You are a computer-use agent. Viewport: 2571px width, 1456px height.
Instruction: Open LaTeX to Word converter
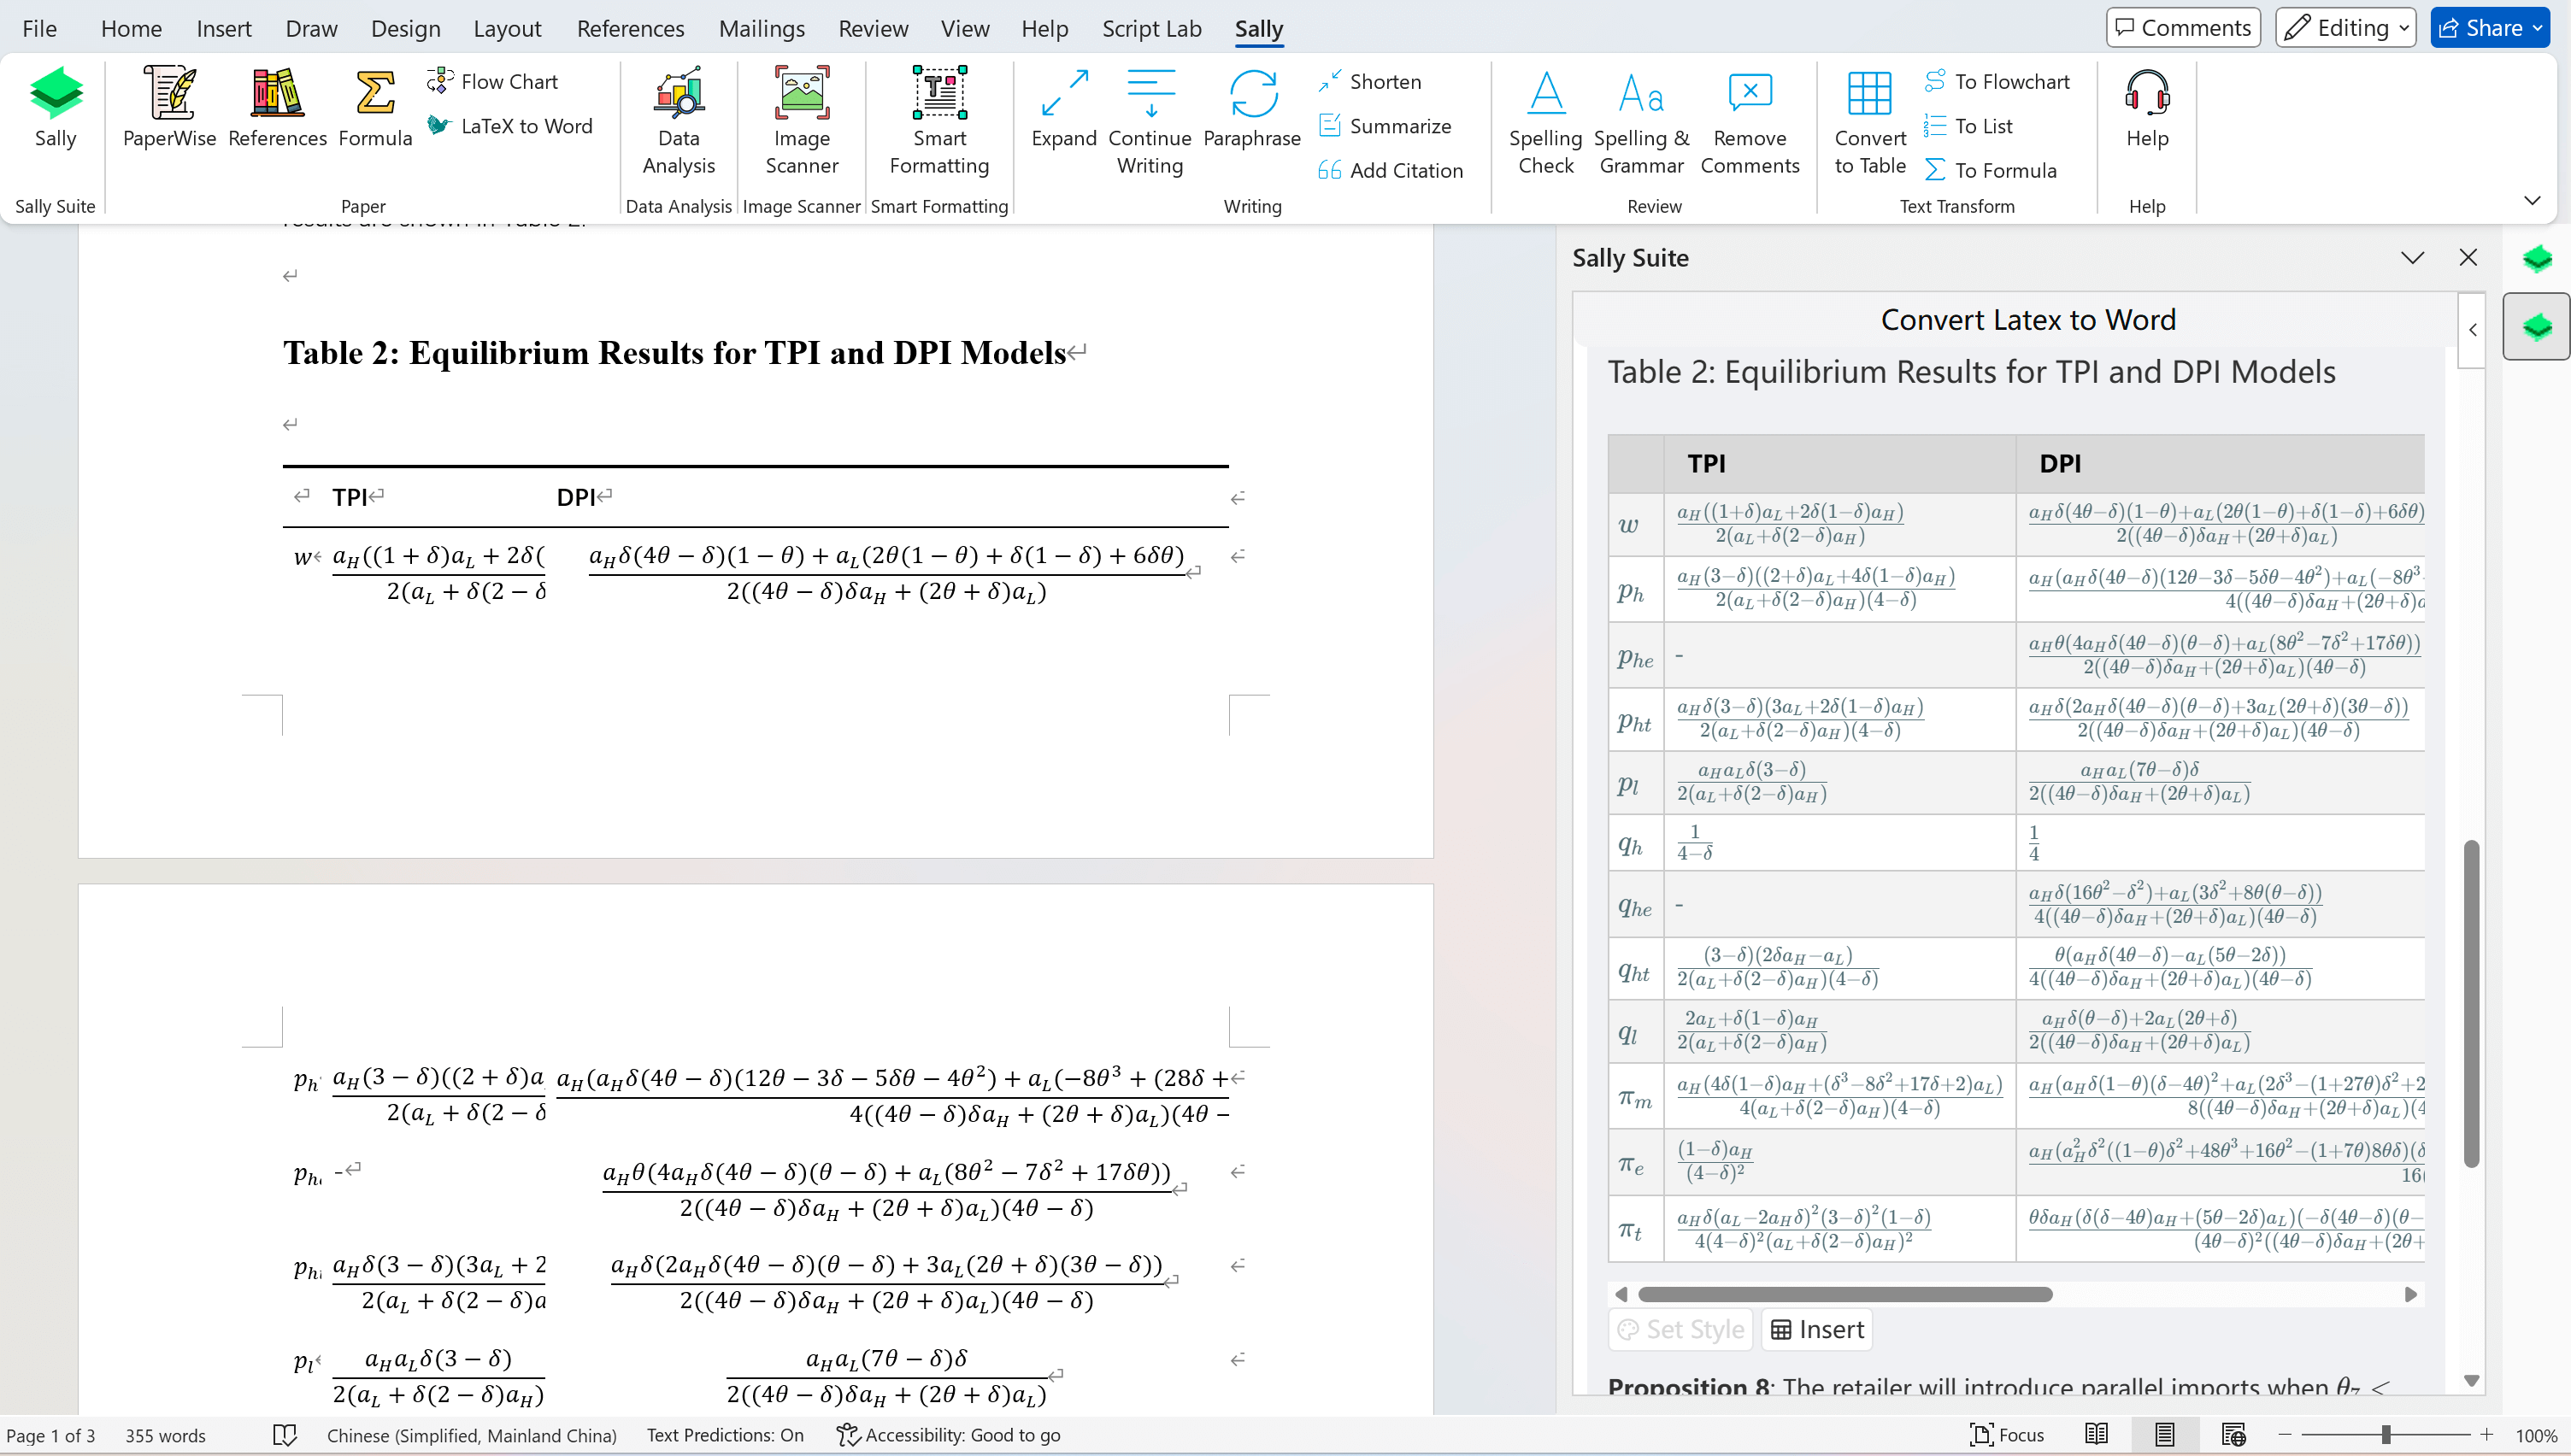(x=510, y=126)
